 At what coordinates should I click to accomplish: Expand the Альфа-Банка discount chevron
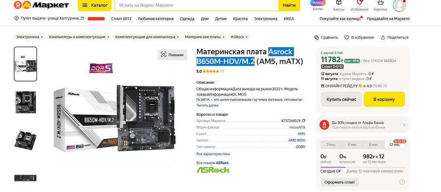[404, 125]
